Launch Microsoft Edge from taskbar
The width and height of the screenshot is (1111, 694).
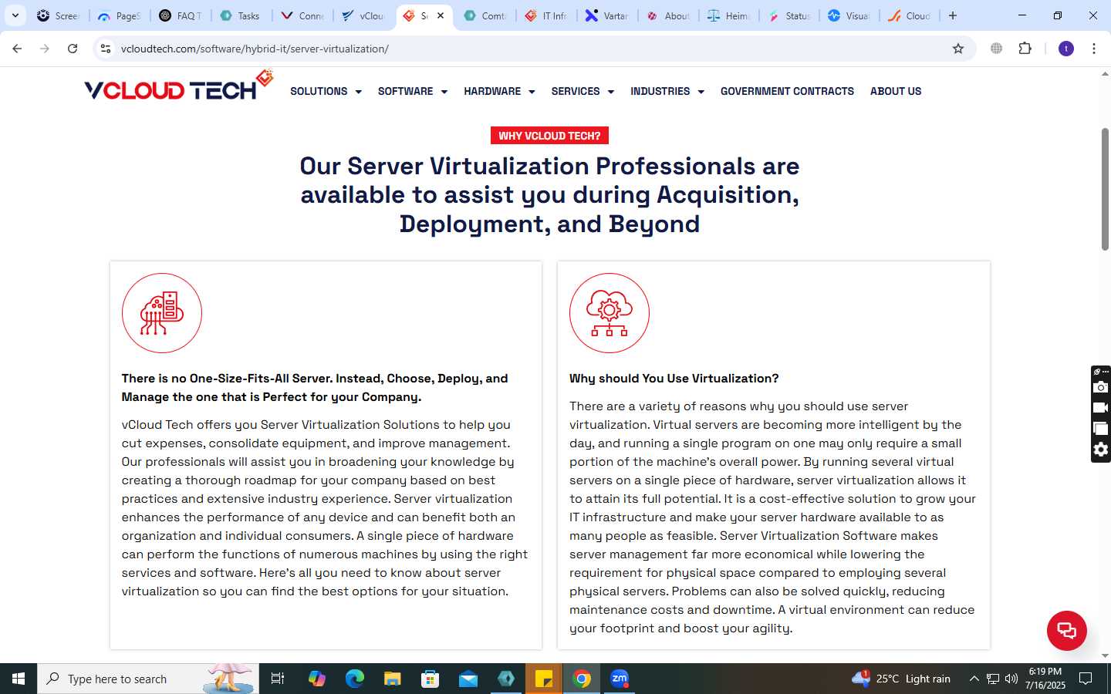[355, 679]
